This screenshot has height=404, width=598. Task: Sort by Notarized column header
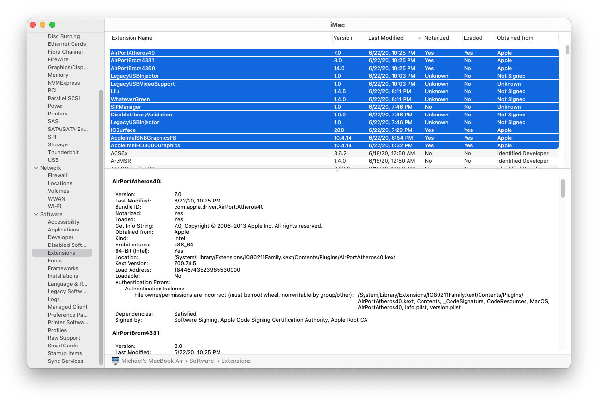(437, 38)
